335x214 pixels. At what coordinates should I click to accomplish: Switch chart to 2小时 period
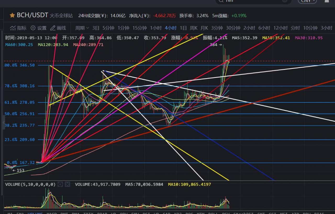[x=249, y=28]
